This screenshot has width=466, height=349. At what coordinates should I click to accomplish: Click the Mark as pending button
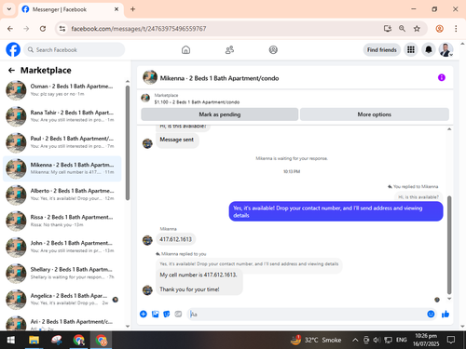(220, 114)
